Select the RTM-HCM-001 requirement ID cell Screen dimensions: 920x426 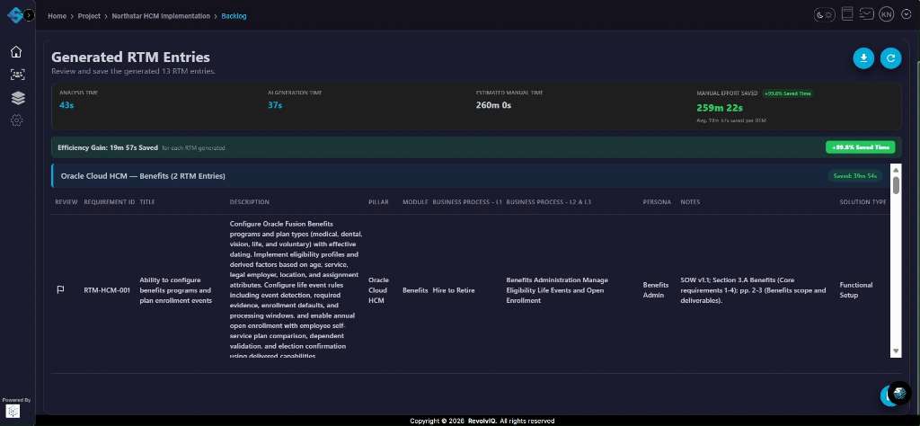tap(107, 290)
